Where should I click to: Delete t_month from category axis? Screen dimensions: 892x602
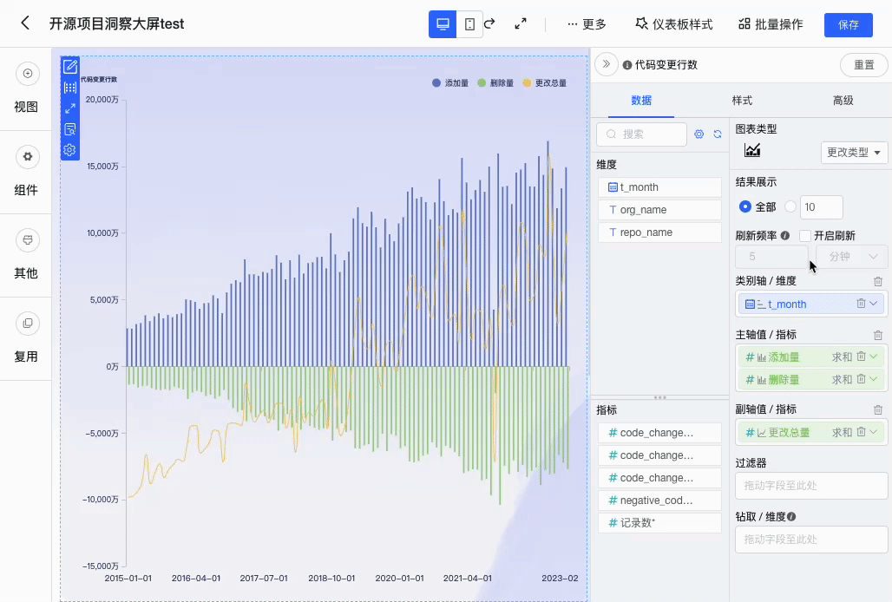pyautogui.click(x=861, y=304)
